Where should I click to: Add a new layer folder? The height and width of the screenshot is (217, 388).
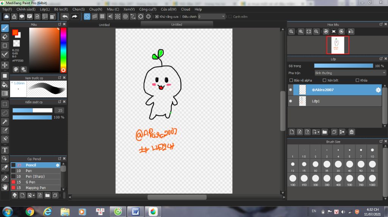click(x=325, y=132)
